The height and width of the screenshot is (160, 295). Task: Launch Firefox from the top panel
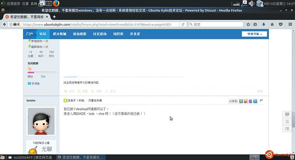[x=56, y=3]
